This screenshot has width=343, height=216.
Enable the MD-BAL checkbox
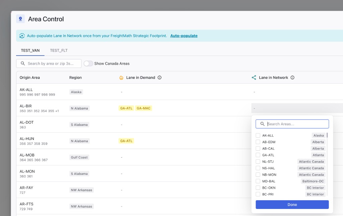[258, 181]
